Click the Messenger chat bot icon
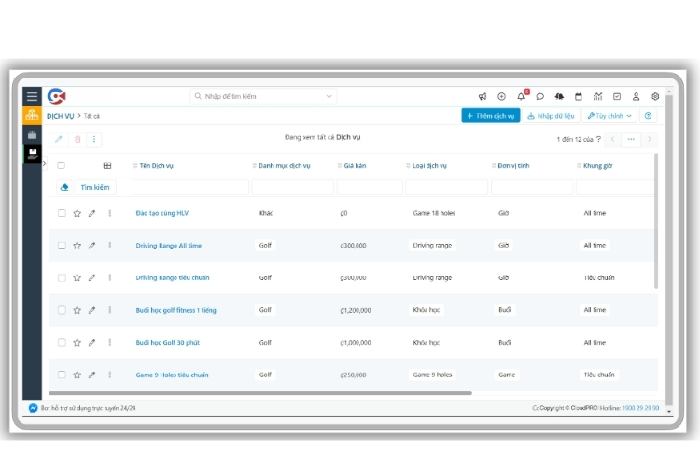 (34, 408)
